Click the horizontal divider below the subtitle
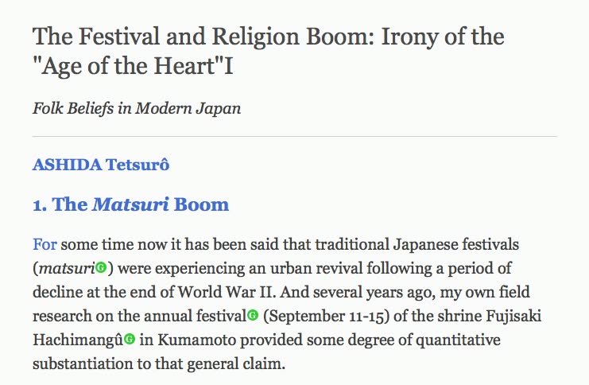The height and width of the screenshot is (385, 589). pyautogui.click(x=294, y=137)
